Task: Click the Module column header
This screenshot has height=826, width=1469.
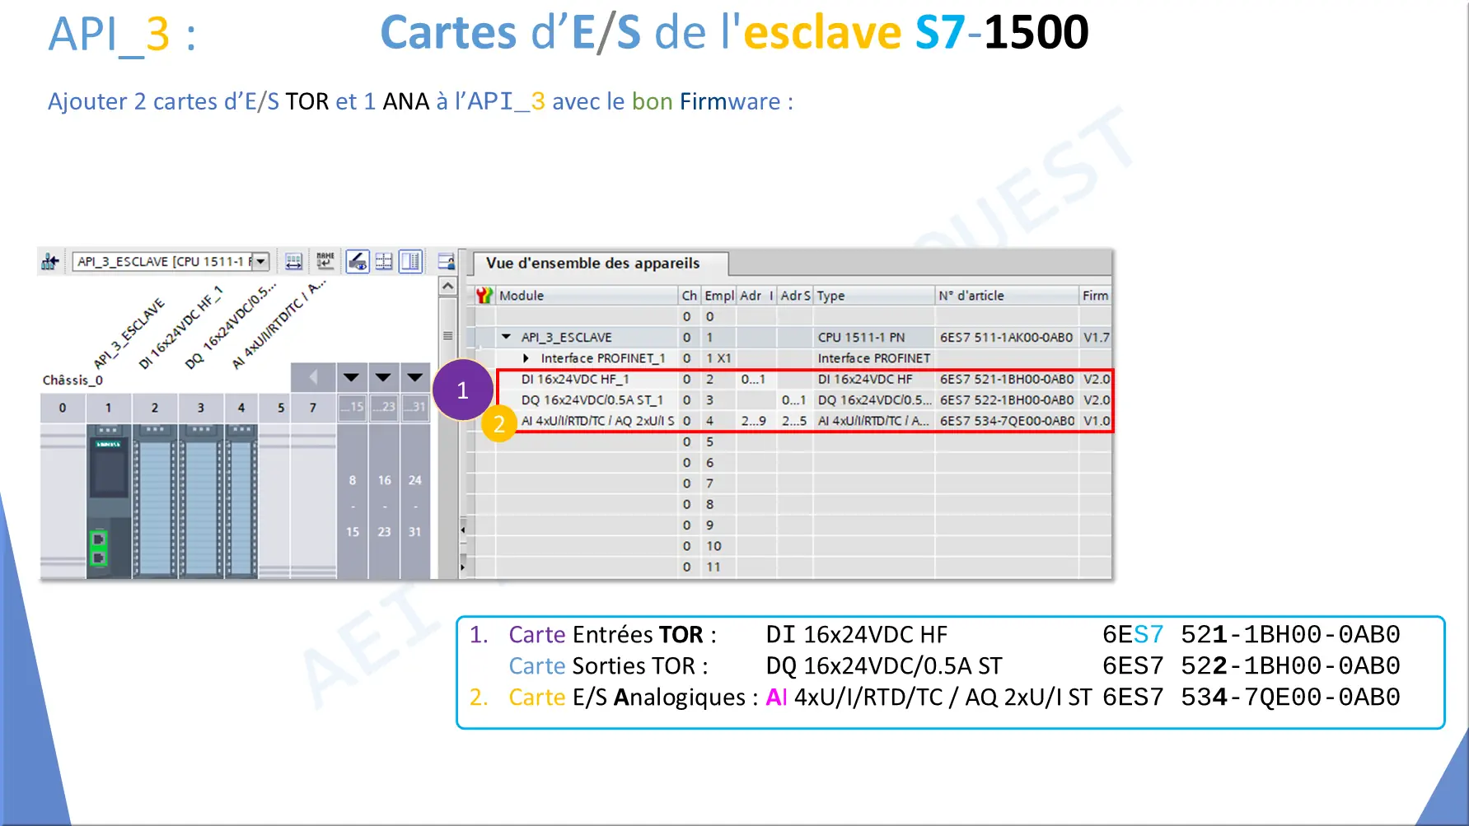Action: [x=587, y=296]
